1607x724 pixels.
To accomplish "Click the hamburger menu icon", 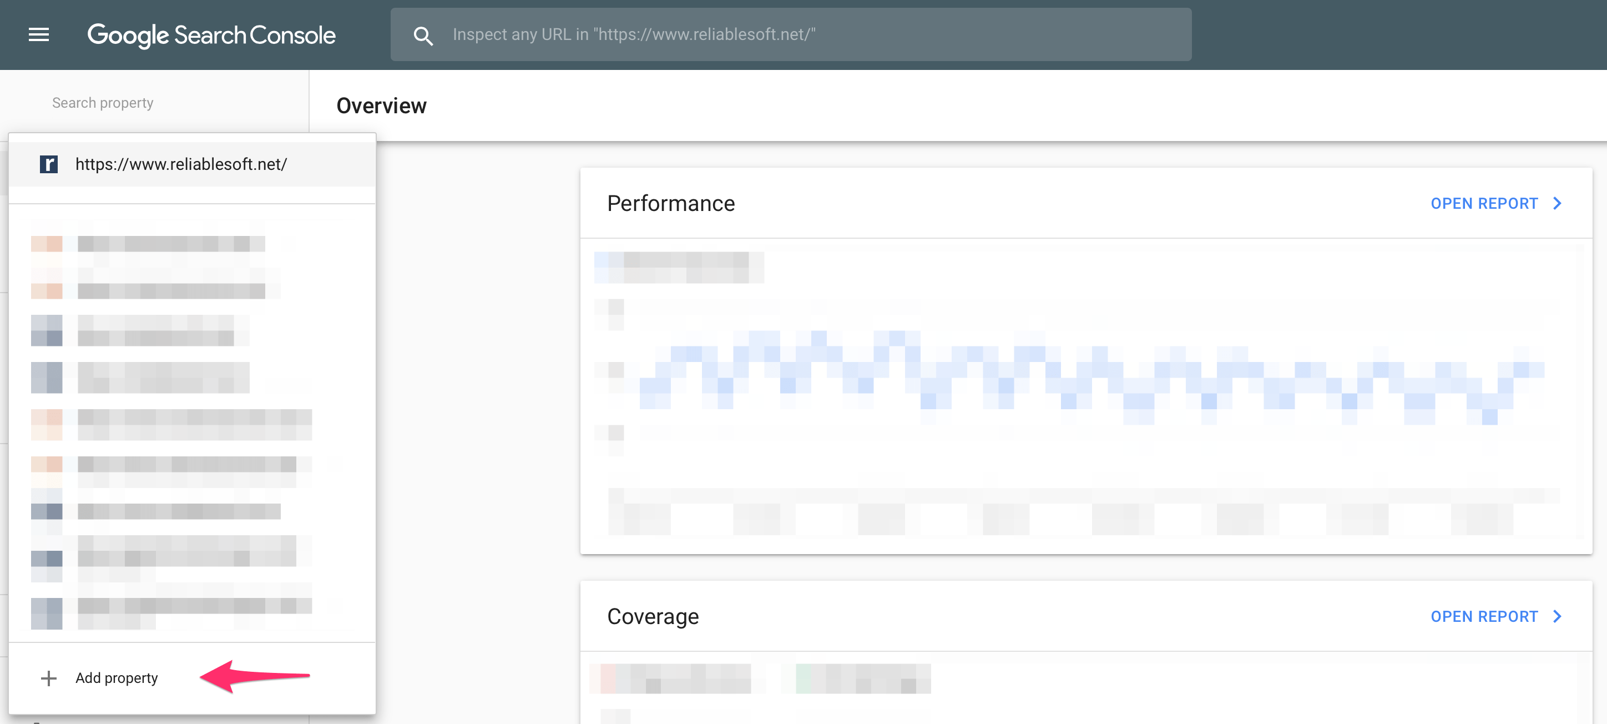I will tap(38, 34).
